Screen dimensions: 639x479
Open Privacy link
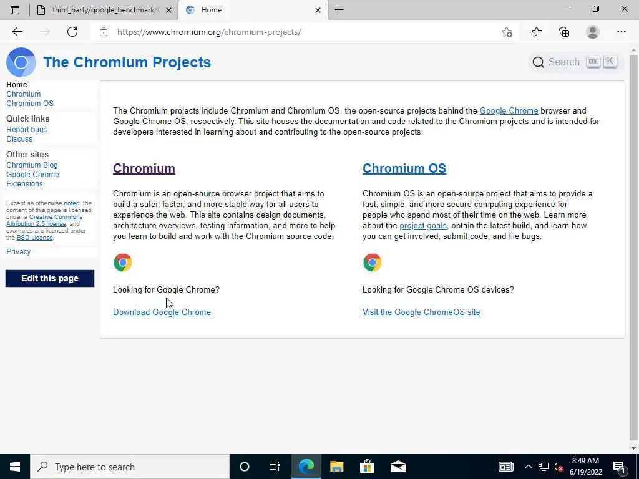(18, 252)
